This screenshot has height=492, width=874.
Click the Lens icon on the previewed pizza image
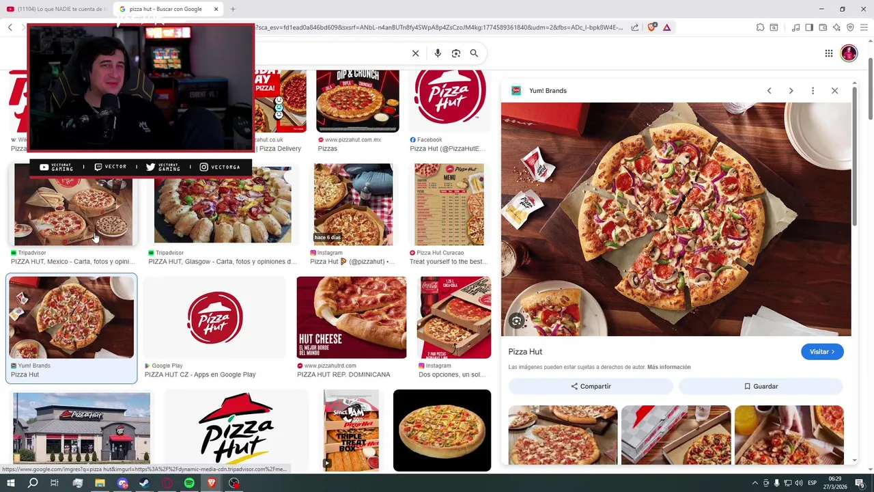coord(516,320)
